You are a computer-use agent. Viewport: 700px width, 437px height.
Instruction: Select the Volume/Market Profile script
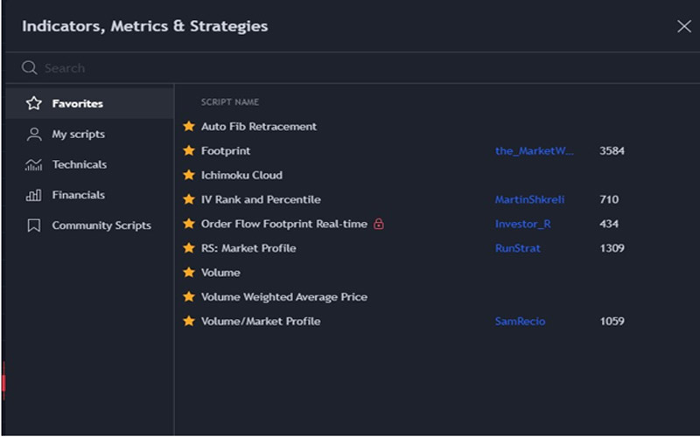tap(261, 322)
